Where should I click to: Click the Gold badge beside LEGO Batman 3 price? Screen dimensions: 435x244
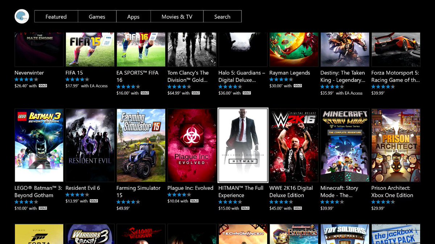[x=42, y=208]
